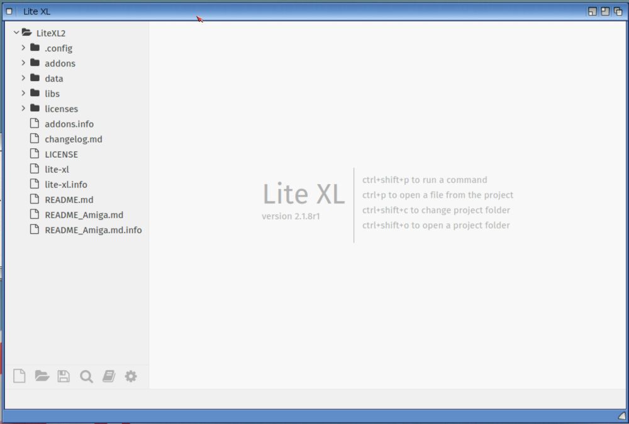This screenshot has height=424, width=629.
Task: Expand the libs folder chevron
Action: (x=23, y=93)
